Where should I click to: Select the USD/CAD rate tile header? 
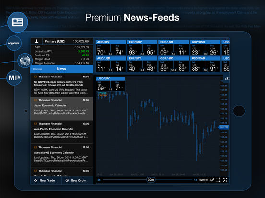pos(205,58)
